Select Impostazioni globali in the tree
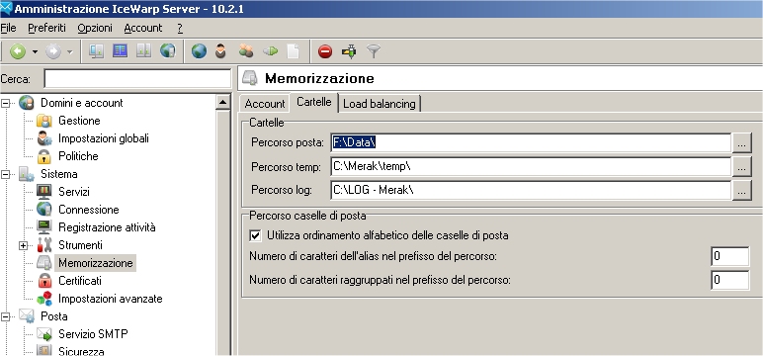 pyautogui.click(x=104, y=138)
